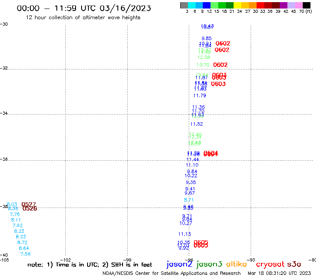
Task: Click the 9.67 reading
Action: click(190, 193)
